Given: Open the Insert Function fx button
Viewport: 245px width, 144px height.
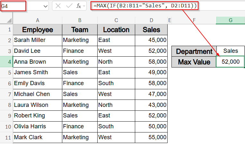Looking at the screenshot, I should point(79,6).
